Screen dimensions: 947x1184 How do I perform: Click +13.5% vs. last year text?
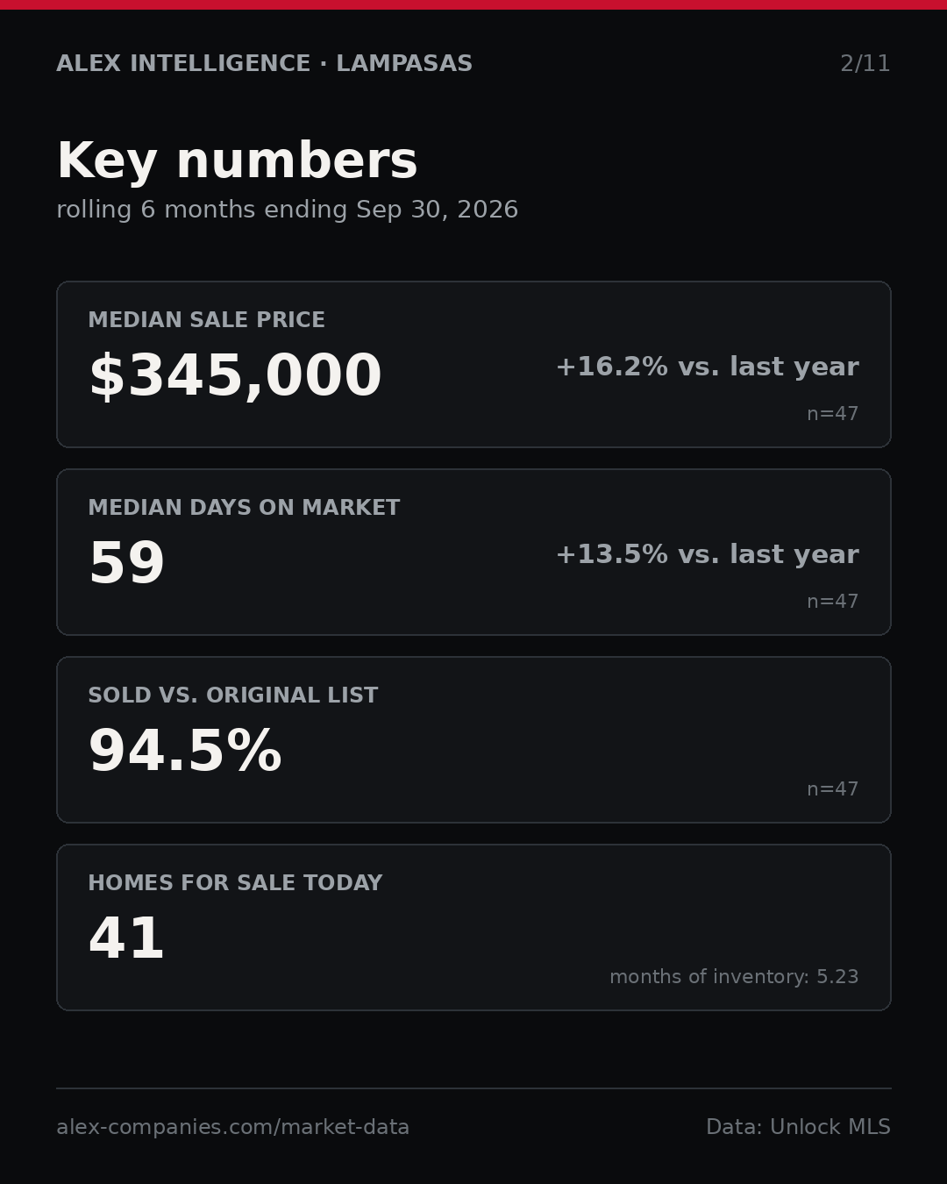pyautogui.click(x=707, y=554)
